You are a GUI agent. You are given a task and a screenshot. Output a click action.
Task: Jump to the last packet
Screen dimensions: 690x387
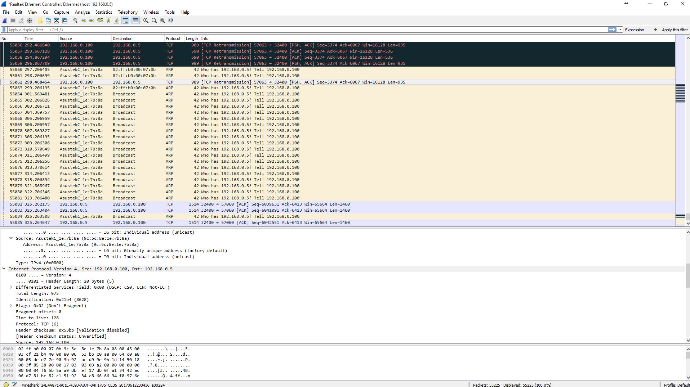coord(117,21)
